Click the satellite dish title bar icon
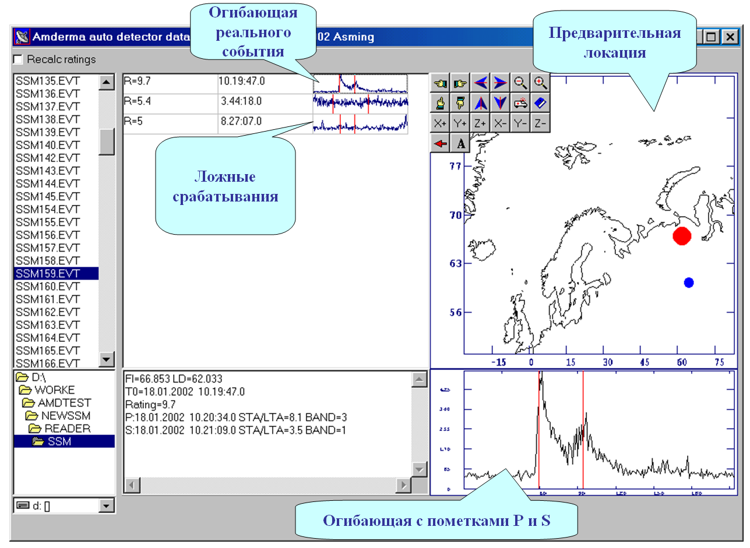The image size is (750, 548). (22, 37)
